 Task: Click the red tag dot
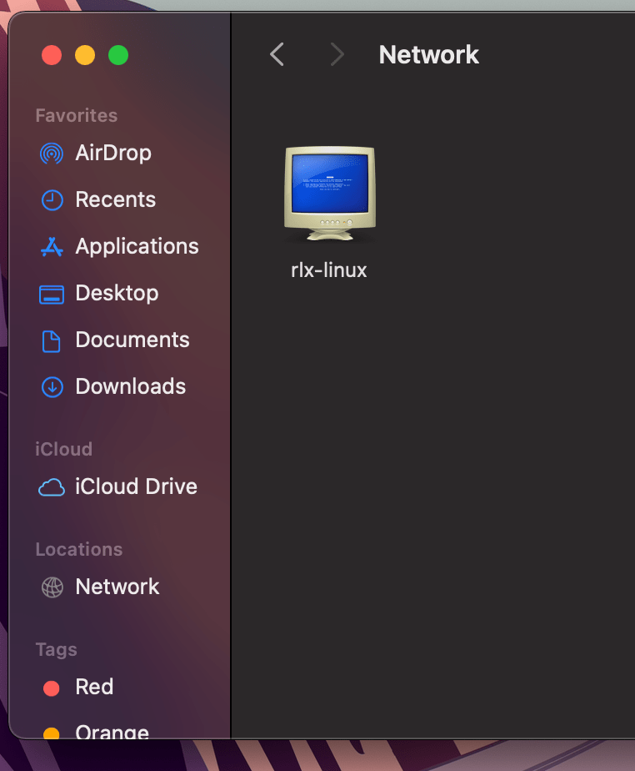pyautogui.click(x=52, y=688)
